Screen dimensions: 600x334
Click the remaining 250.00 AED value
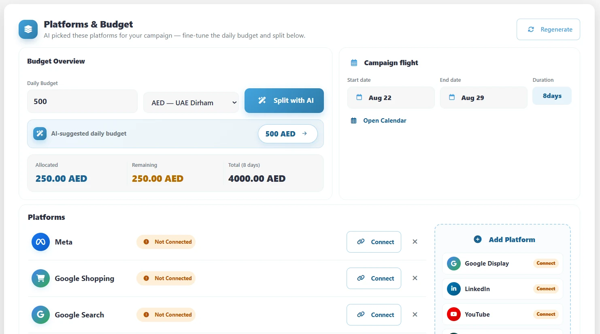pyautogui.click(x=157, y=179)
